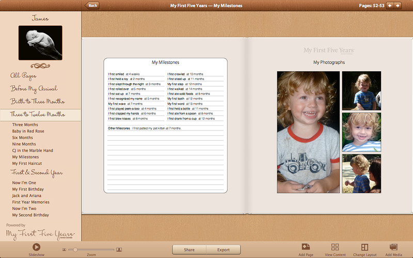
Task: Collapse the Three to Twelve Months section
Action: pos(38,115)
